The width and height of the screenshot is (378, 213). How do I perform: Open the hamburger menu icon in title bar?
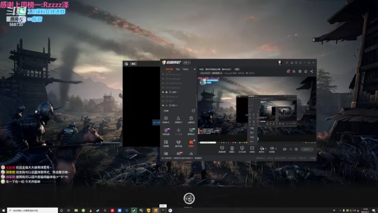pyautogui.click(x=301, y=62)
